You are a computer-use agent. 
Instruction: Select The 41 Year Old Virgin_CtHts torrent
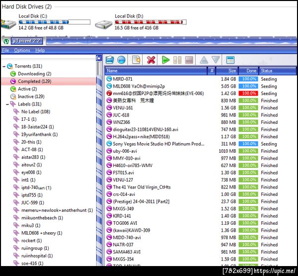click(201, 187)
